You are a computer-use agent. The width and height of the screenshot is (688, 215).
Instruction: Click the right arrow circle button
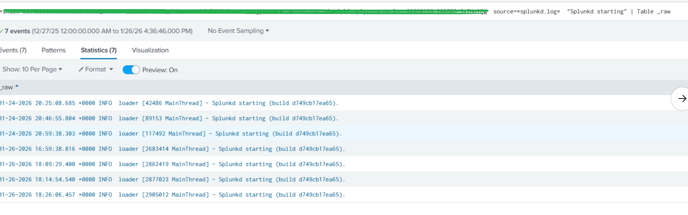point(681,99)
